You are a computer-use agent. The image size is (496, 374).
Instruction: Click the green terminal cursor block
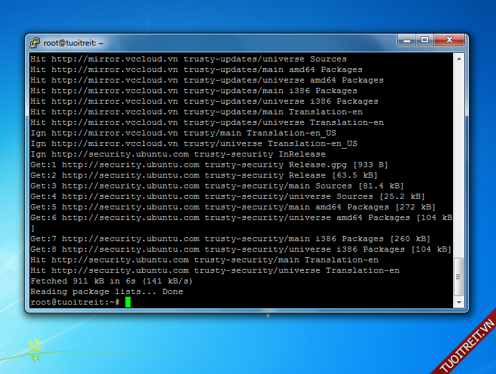128,302
